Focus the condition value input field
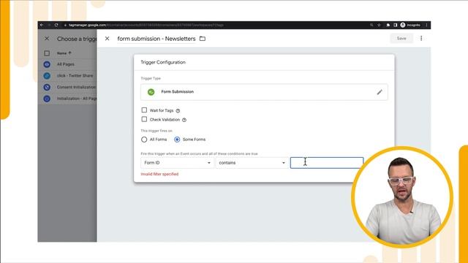The height and width of the screenshot is (263, 468). pyautogui.click(x=327, y=163)
